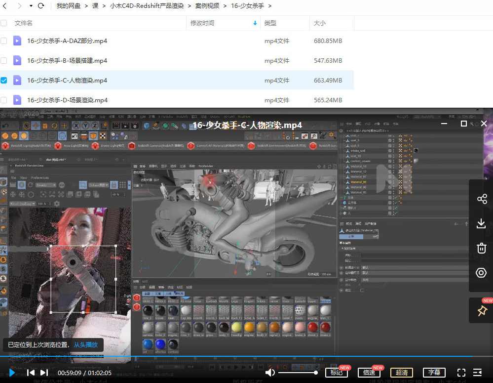This screenshot has height=383, width=493.
Task: Open the playlist panel icon at bottom right
Action: pyautogui.click(x=477, y=373)
